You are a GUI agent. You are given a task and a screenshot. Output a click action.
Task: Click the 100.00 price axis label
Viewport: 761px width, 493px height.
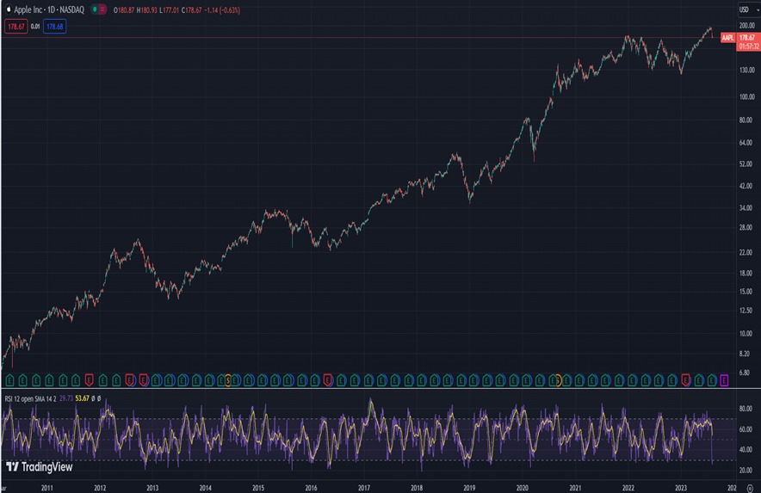click(x=747, y=96)
